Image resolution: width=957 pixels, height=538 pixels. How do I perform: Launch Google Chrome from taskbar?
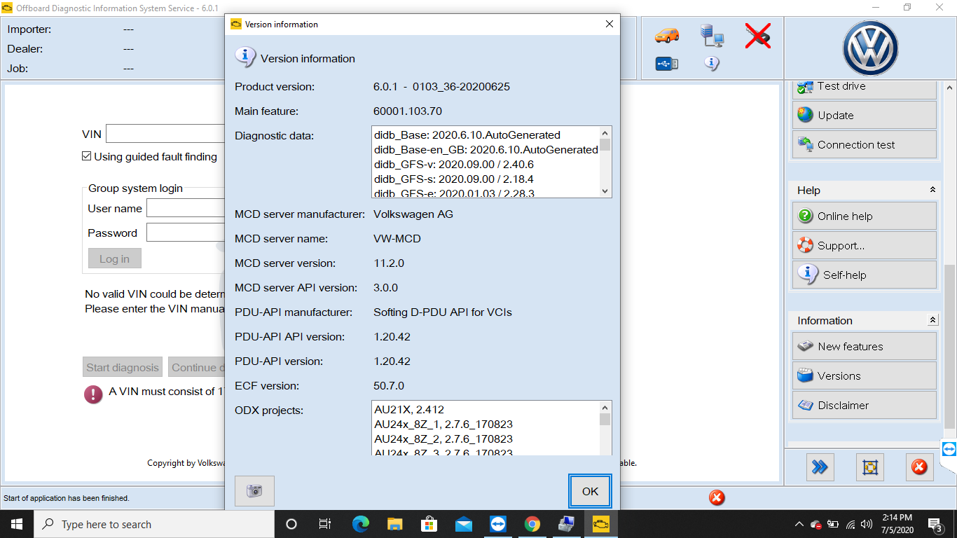tap(532, 524)
